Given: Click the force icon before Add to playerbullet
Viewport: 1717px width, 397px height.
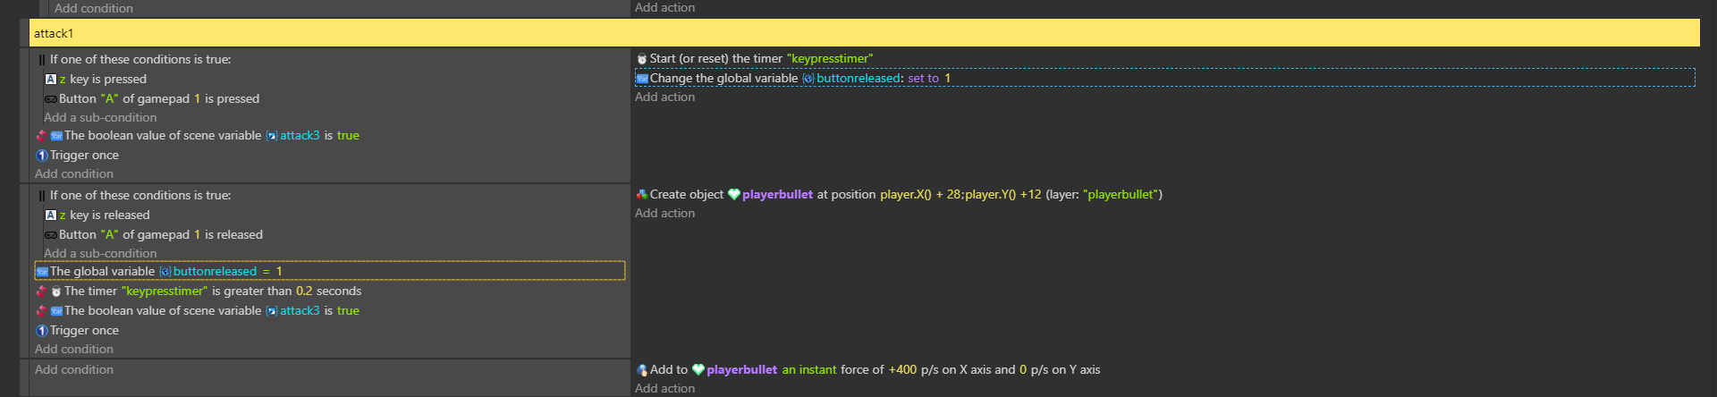Looking at the screenshot, I should click(641, 370).
